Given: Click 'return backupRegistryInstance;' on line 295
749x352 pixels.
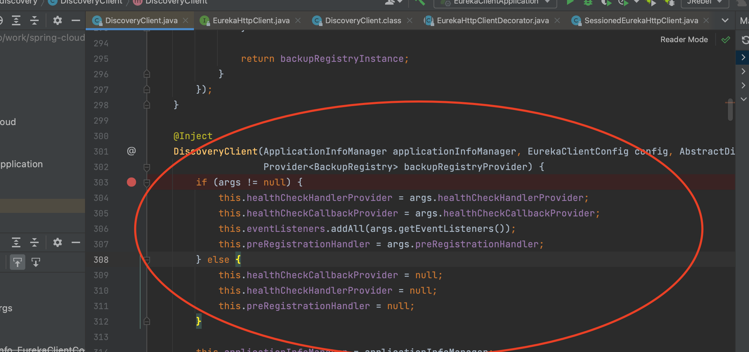Looking at the screenshot, I should (325, 59).
